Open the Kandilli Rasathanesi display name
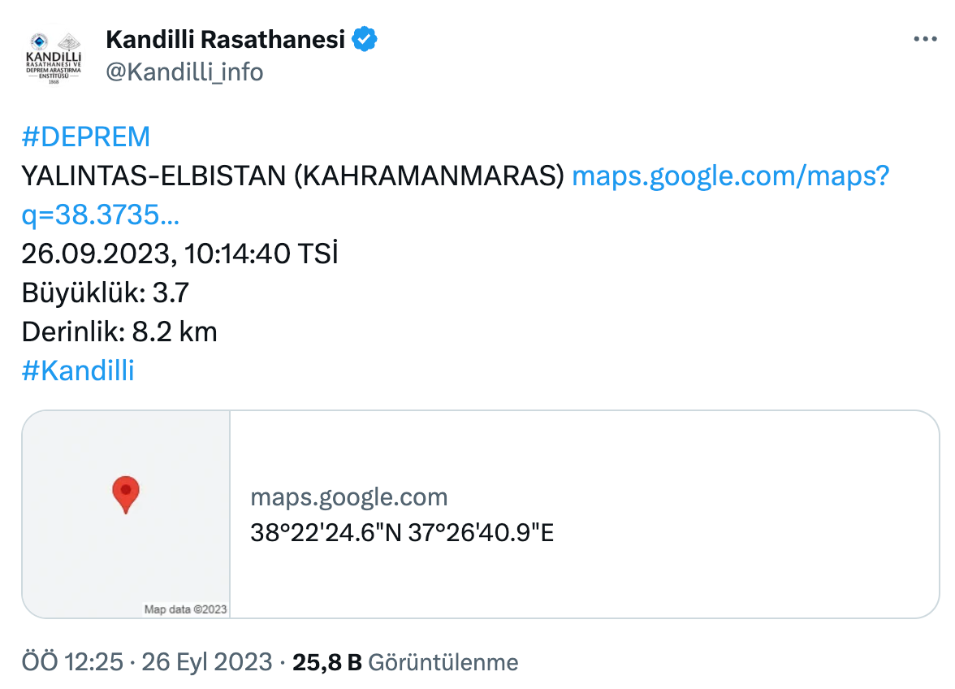Viewport: 955px width, 689px height. click(225, 39)
